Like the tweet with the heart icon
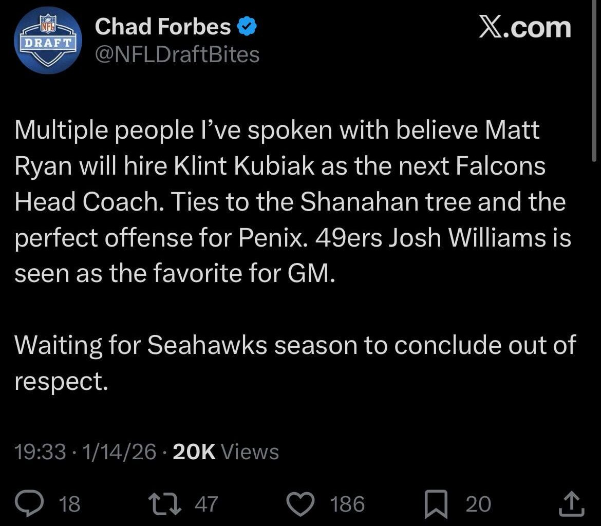The width and height of the screenshot is (601, 526). pos(302,504)
